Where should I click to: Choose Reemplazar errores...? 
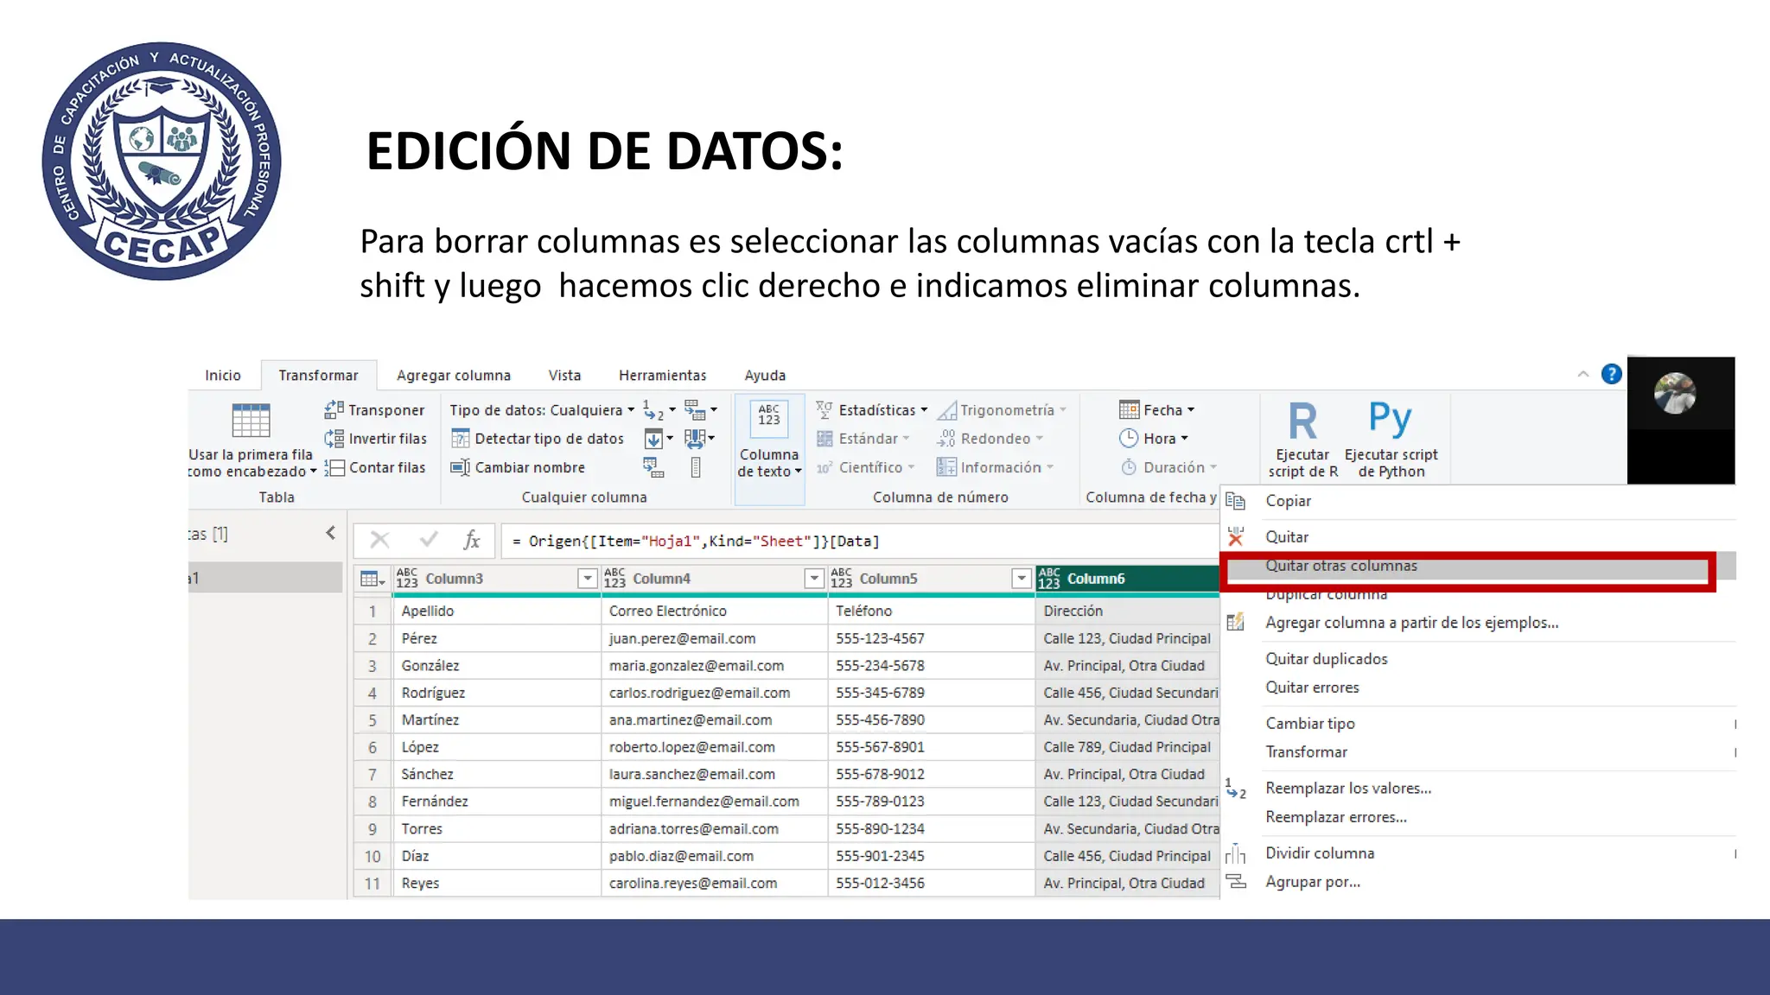(x=1479, y=817)
